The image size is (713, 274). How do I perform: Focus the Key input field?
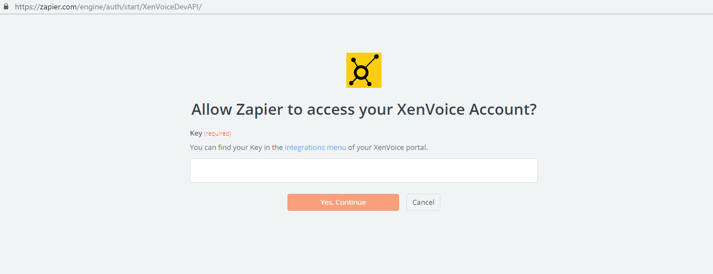[364, 170]
